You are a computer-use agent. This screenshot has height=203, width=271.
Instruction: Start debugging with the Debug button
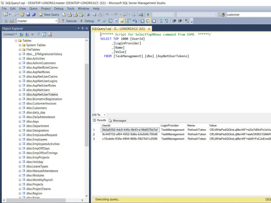pos(87,21)
